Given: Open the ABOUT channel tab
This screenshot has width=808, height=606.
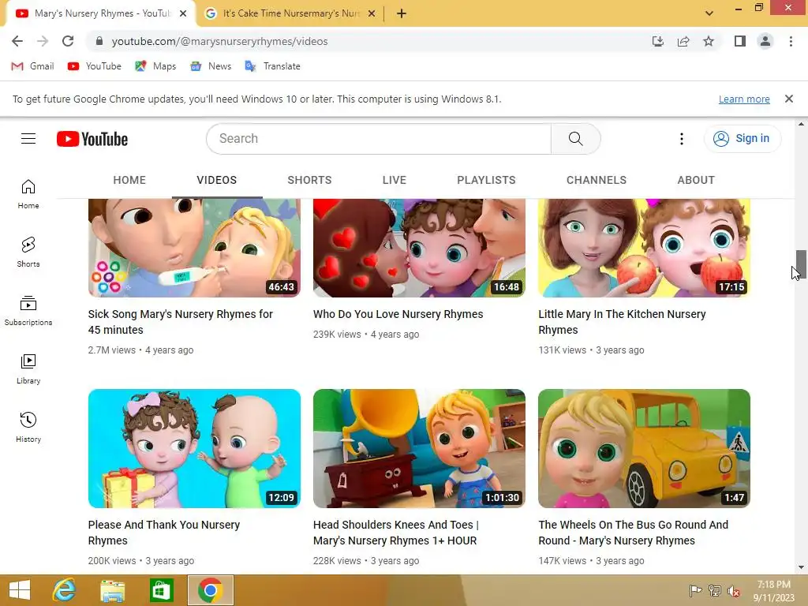Looking at the screenshot, I should click(x=696, y=180).
